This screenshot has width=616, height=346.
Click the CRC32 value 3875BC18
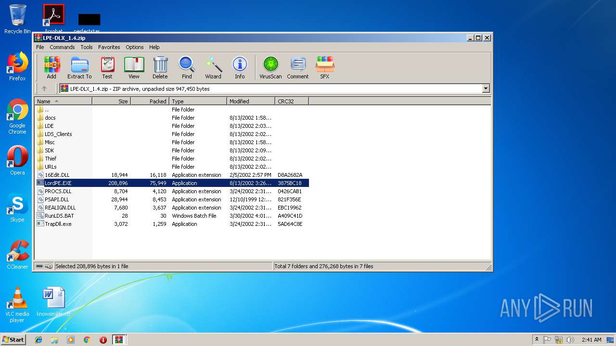click(x=289, y=183)
